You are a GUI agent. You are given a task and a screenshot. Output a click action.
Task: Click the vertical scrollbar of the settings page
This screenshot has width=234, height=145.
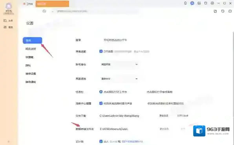[233, 74]
